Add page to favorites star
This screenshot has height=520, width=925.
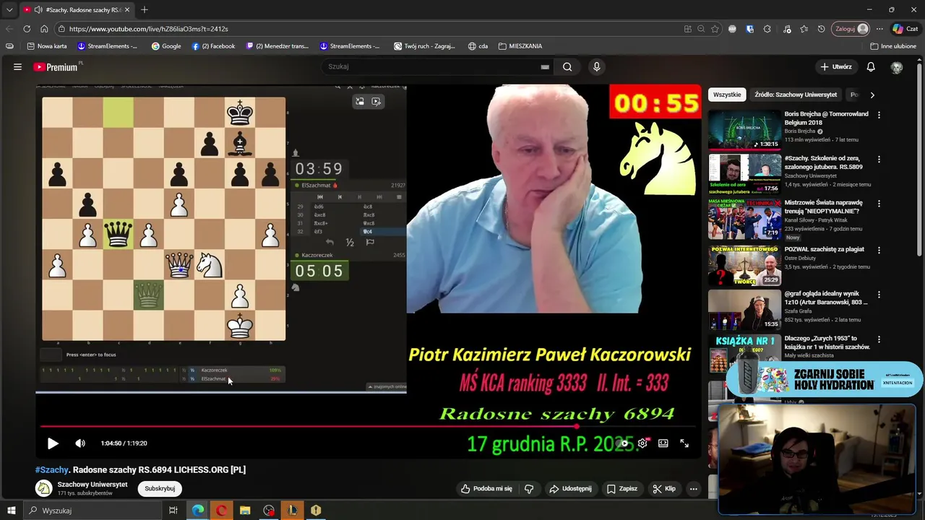(715, 29)
